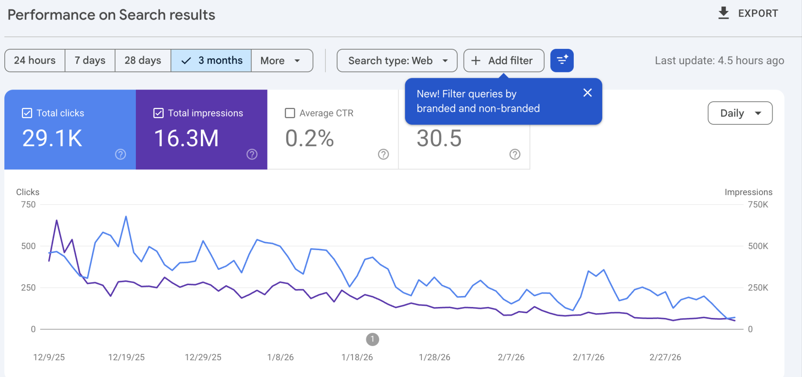802x377 pixels.
Task: Open the Daily granularity dropdown
Action: tap(740, 113)
